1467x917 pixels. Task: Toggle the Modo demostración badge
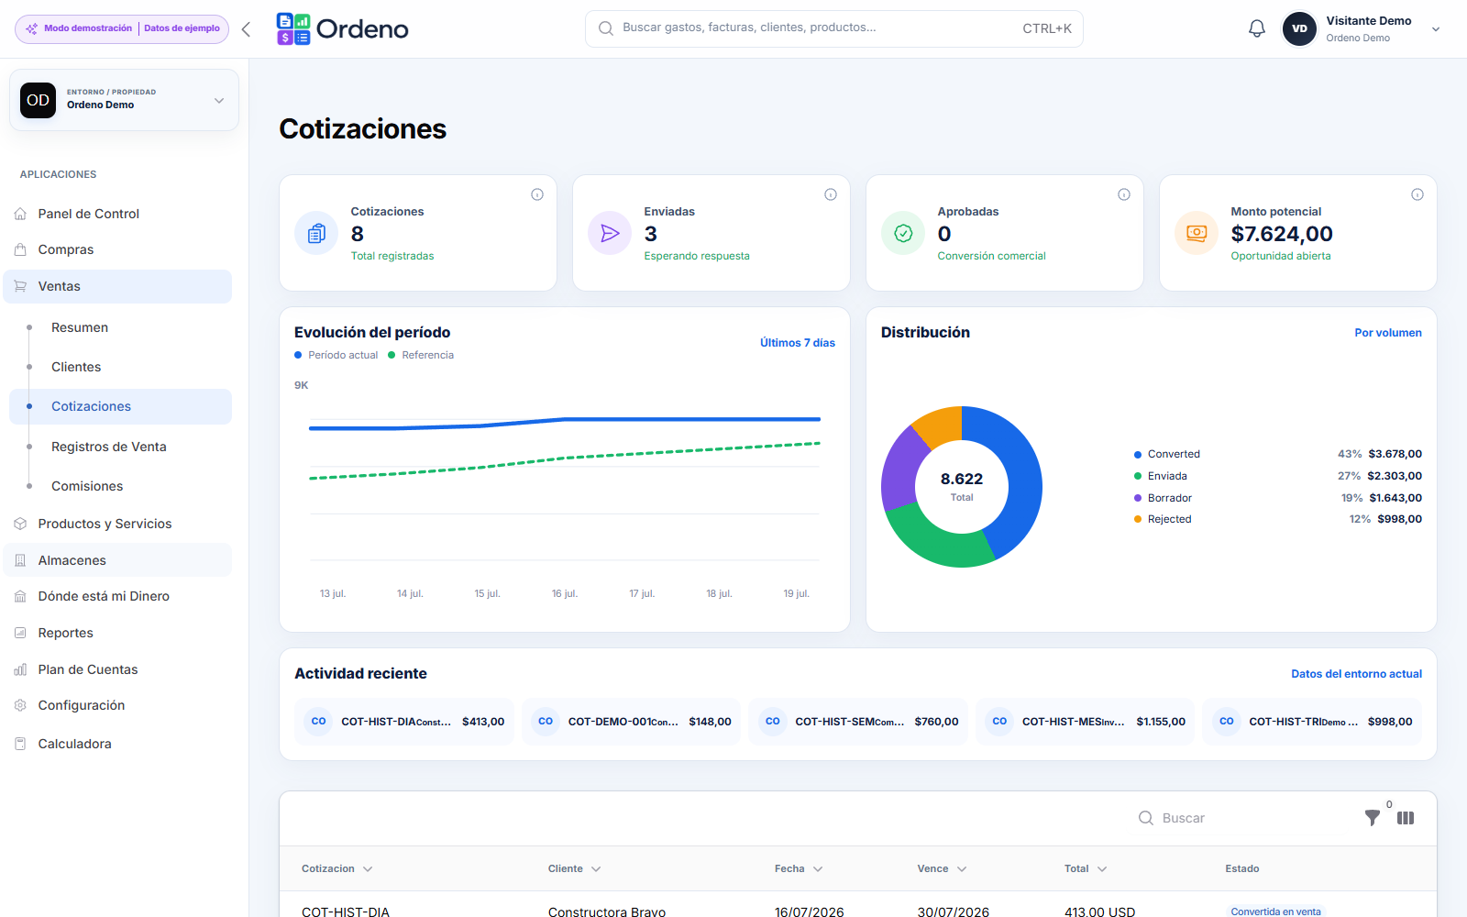point(122,28)
